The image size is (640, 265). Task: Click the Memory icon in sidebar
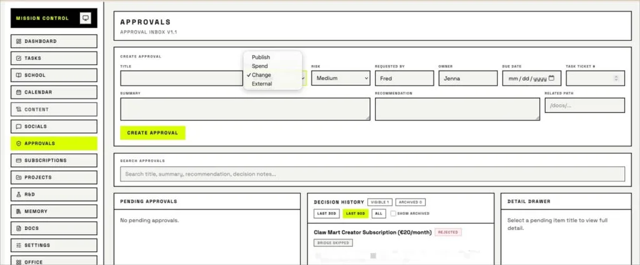tap(18, 211)
